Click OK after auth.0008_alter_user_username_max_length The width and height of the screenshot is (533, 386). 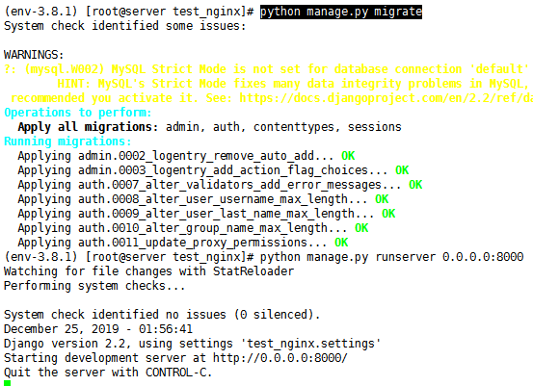pyautogui.click(x=382, y=199)
